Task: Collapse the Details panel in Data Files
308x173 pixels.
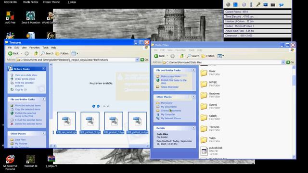Action: (x=193, y=128)
